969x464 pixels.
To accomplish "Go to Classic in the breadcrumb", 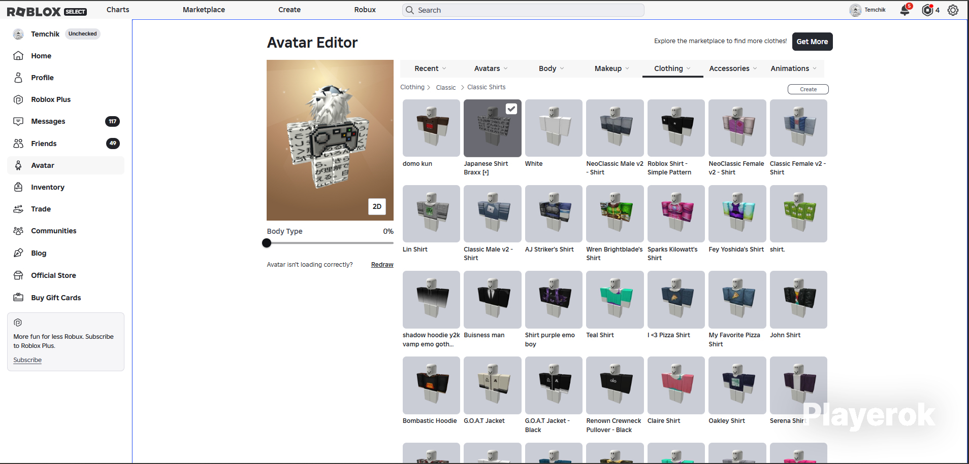I will [x=446, y=88].
